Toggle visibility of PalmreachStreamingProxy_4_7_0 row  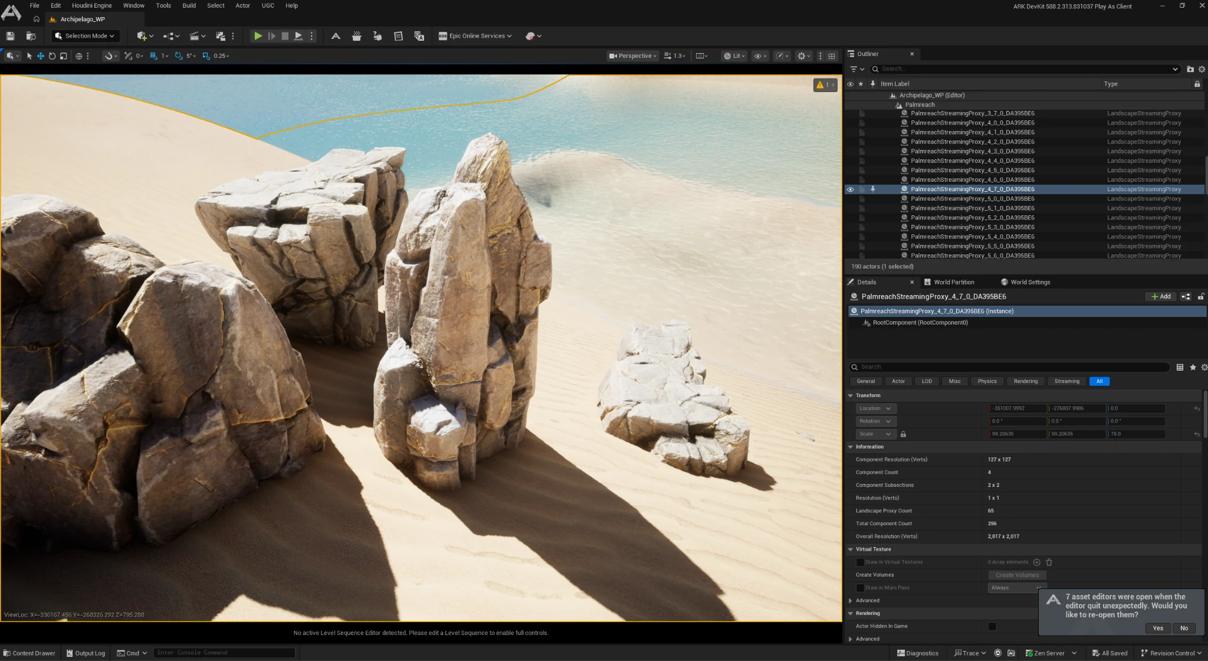click(x=850, y=189)
